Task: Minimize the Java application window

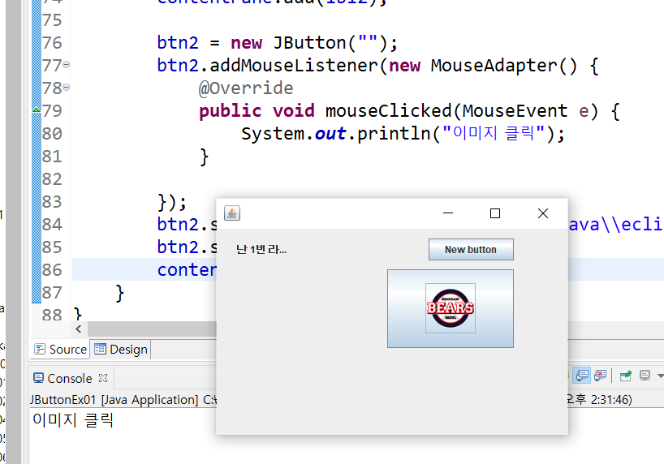Action: click(x=448, y=213)
